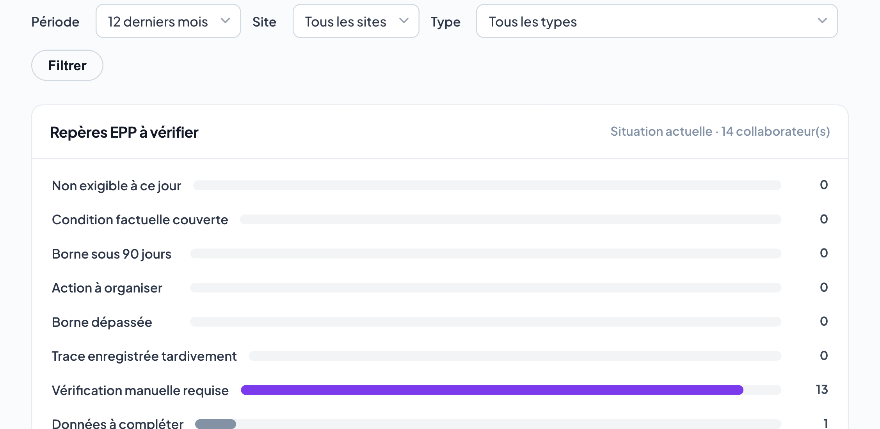Click the Repères EPP à vérifier heading
880x429 pixels.
(x=124, y=132)
